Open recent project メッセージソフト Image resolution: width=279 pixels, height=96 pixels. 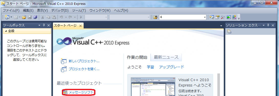[x=81, y=92]
